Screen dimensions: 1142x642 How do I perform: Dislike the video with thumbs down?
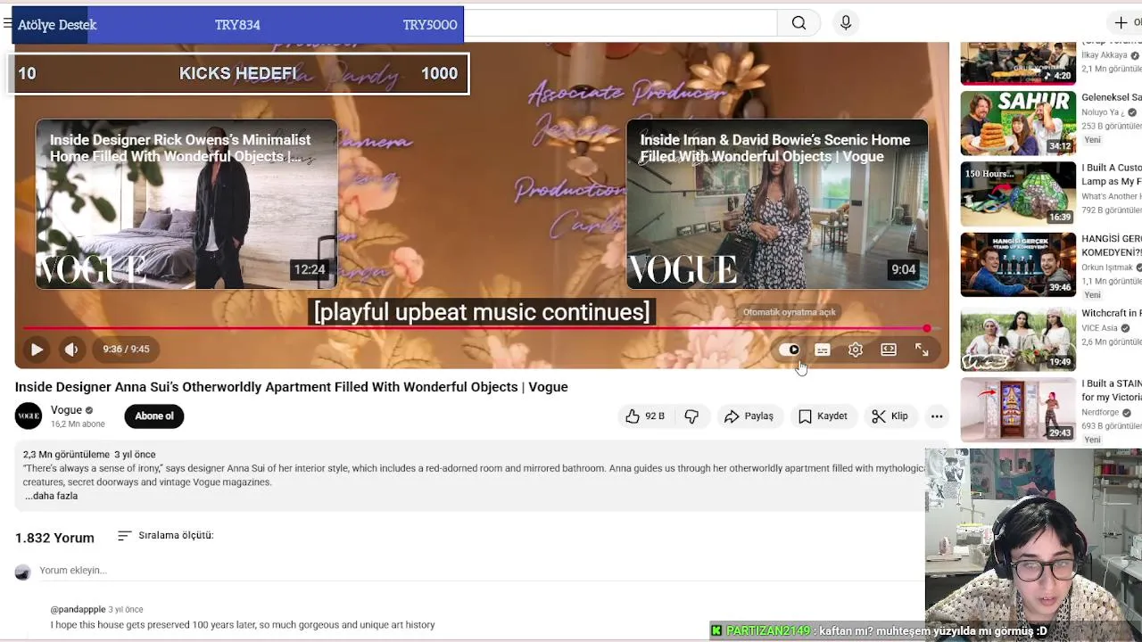tap(691, 416)
